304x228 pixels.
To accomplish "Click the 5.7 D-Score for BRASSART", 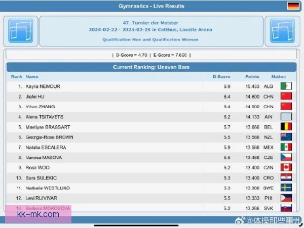I will (x=227, y=127).
